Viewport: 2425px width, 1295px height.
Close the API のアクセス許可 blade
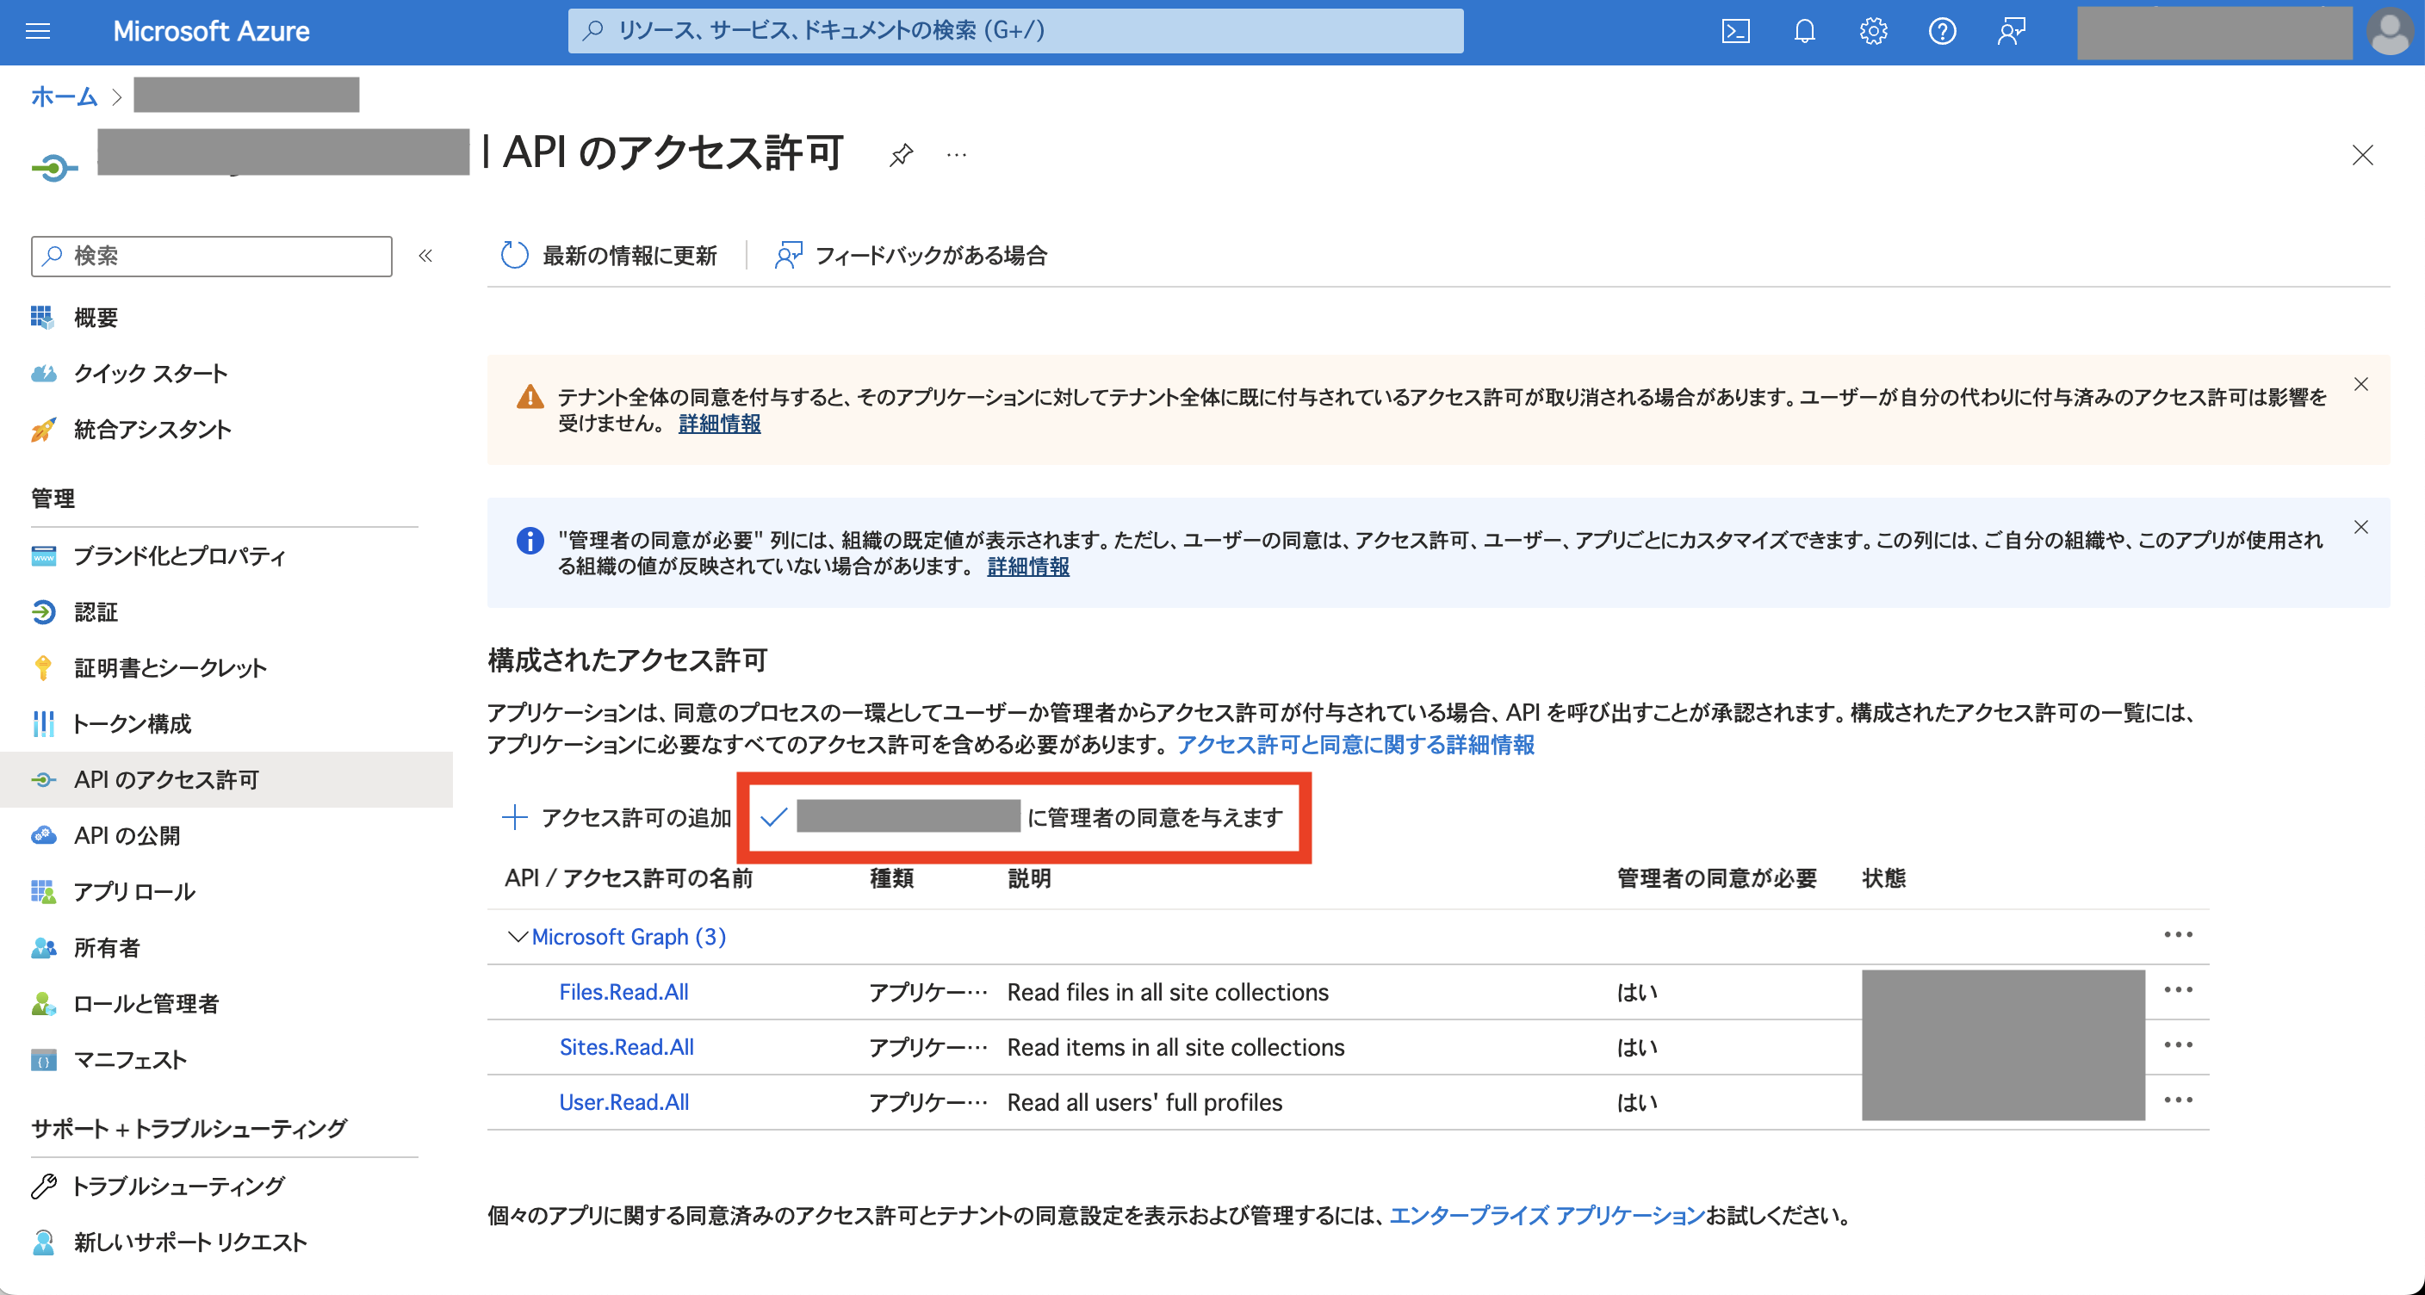pos(2362,154)
